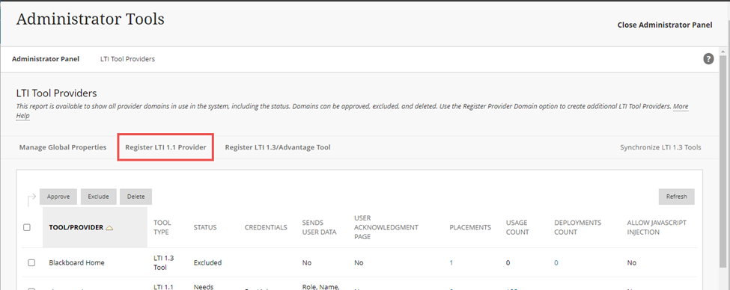Click the TOOL TYPE column header
This screenshot has width=730, height=290.
[x=162, y=227]
